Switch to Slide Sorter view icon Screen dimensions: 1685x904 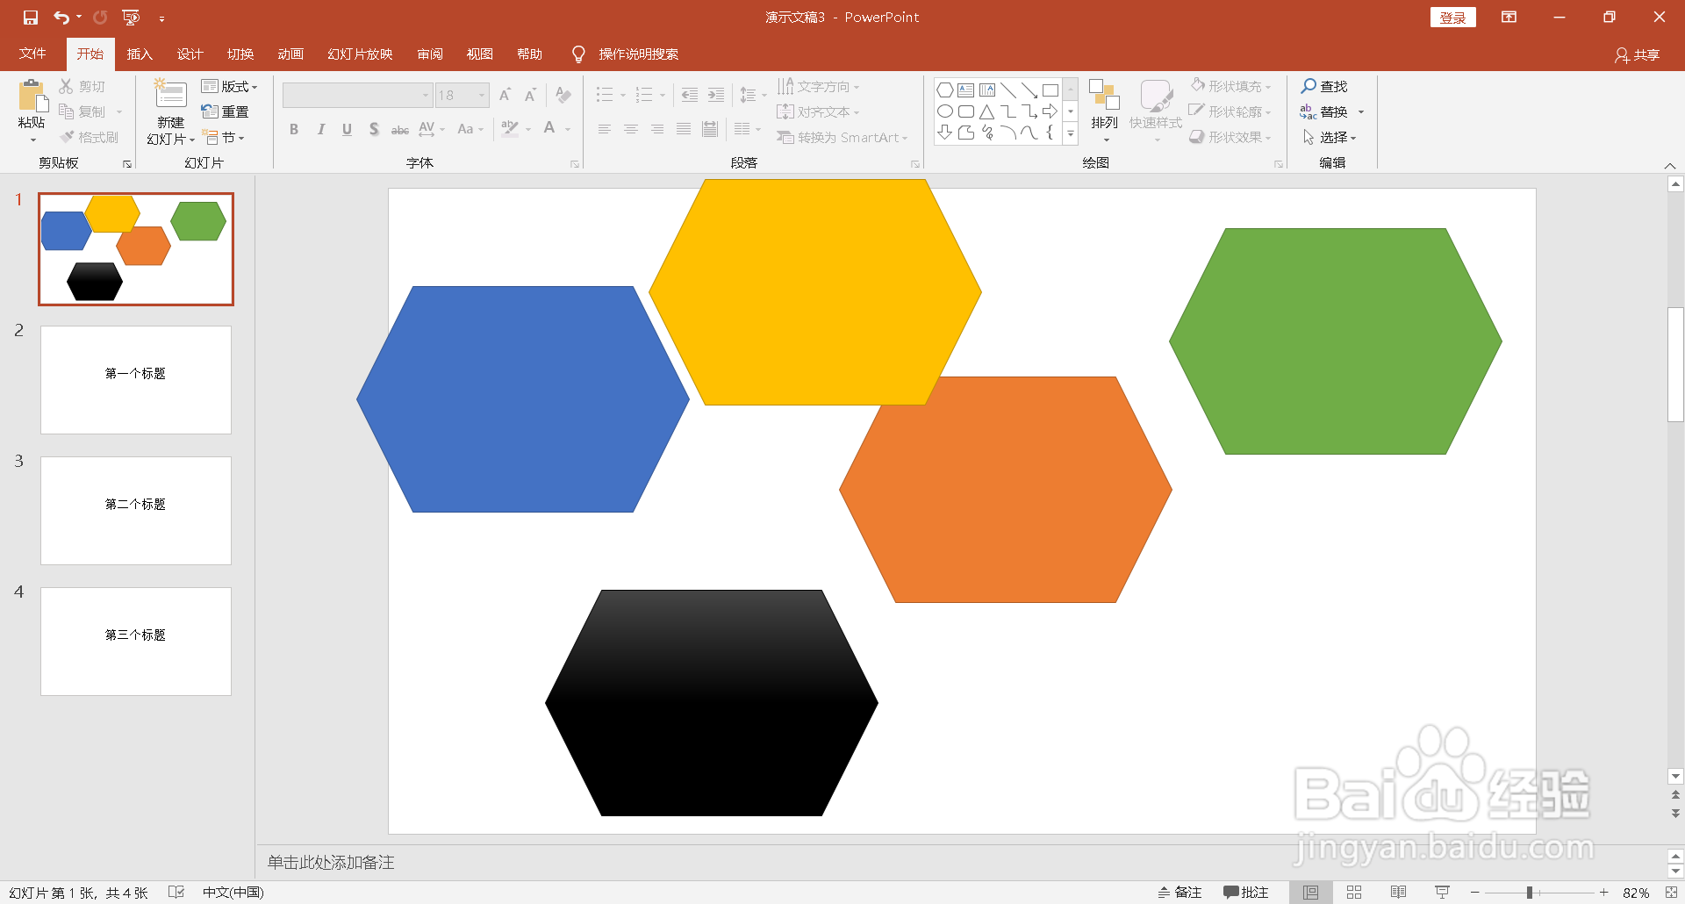click(x=1354, y=893)
